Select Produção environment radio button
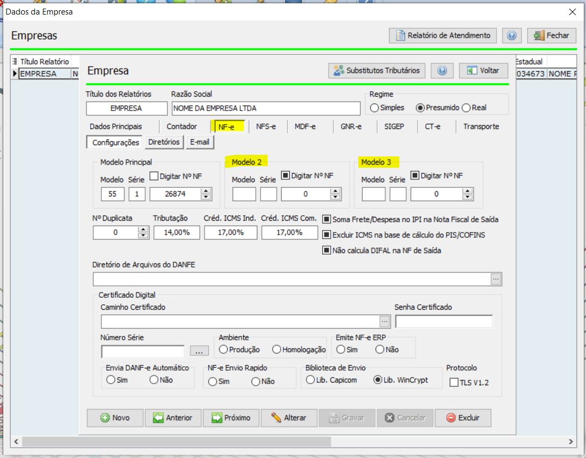 coord(223,350)
